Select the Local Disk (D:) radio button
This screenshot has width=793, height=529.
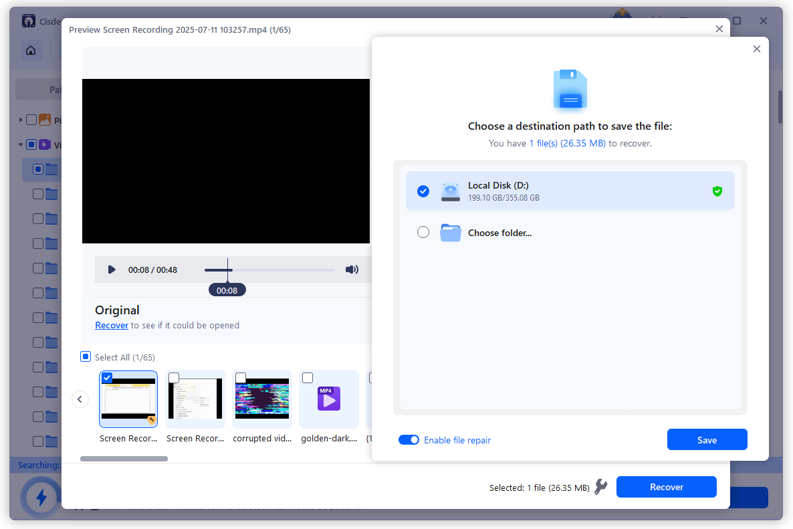point(423,191)
